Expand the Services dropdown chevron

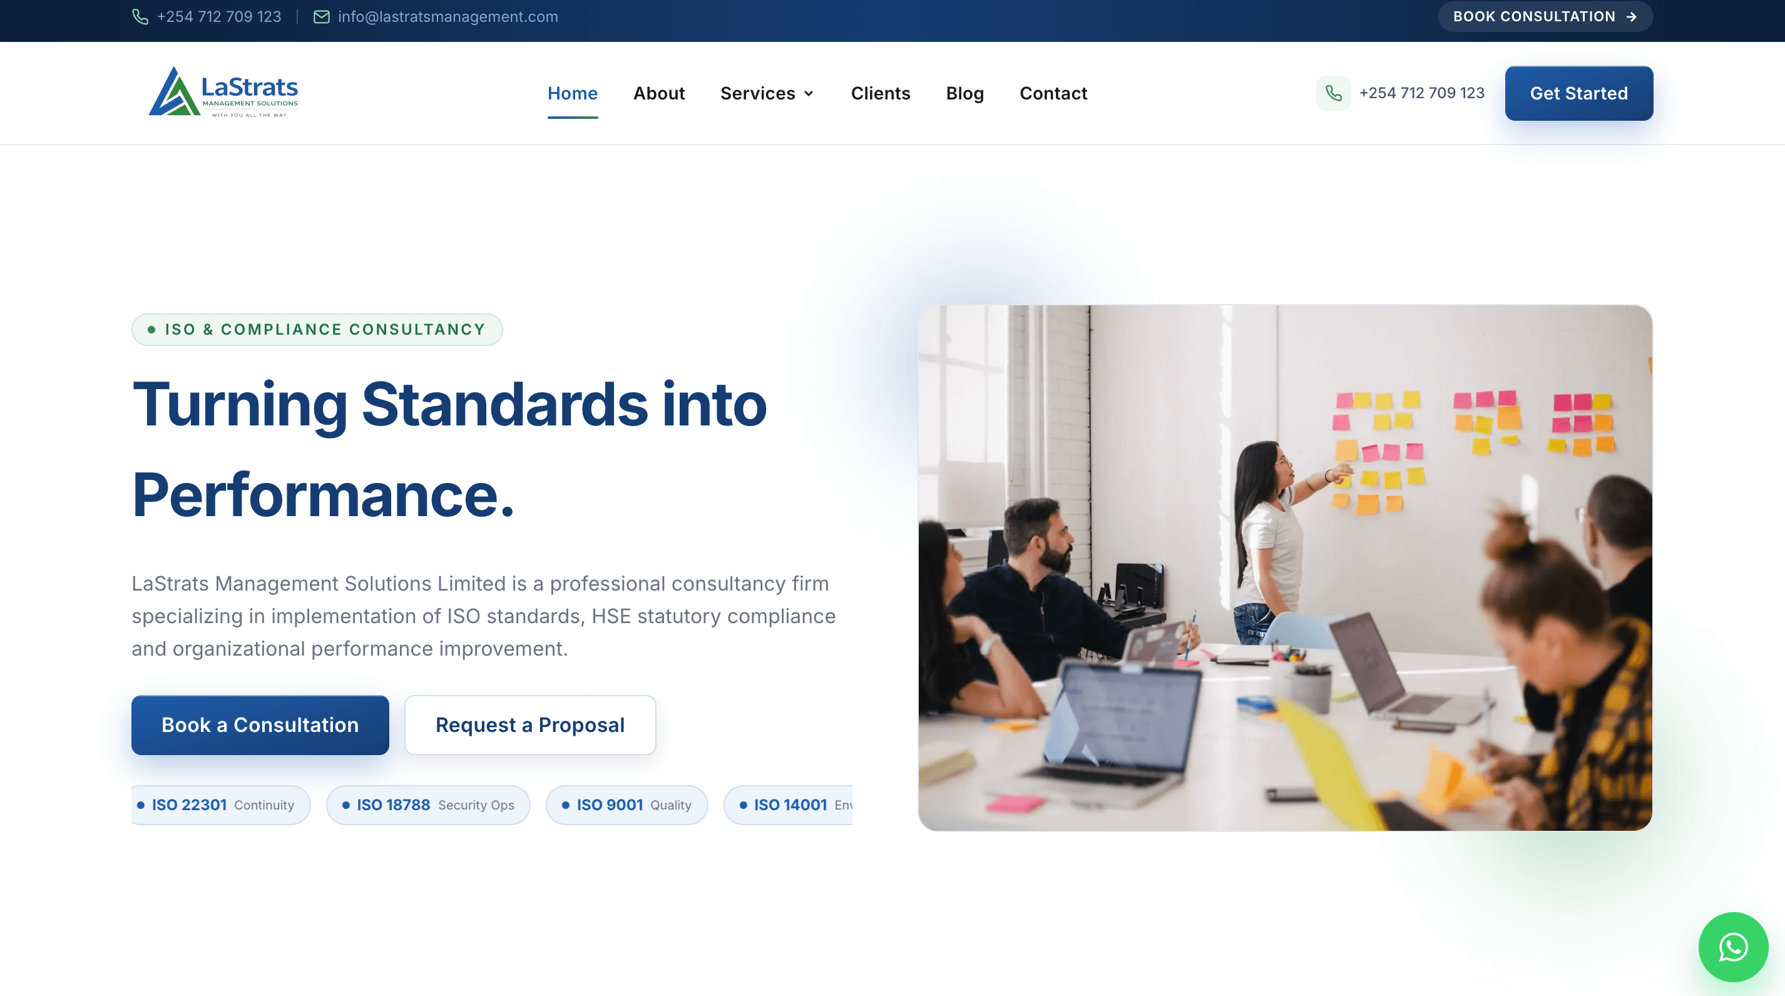click(x=809, y=93)
